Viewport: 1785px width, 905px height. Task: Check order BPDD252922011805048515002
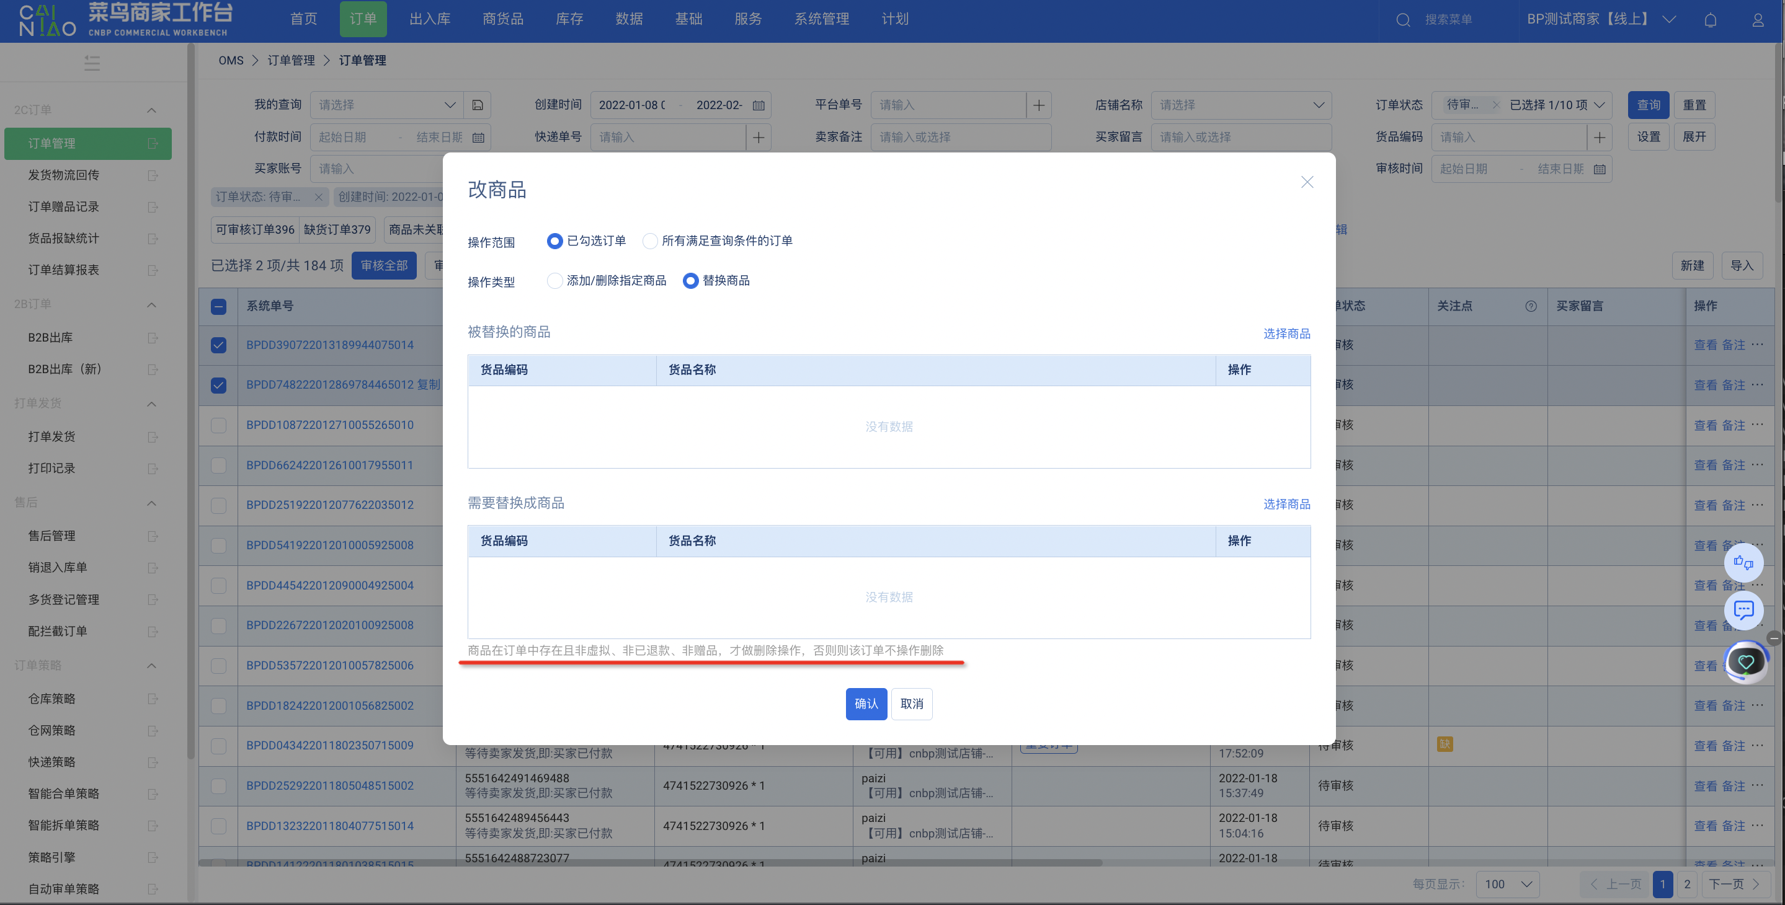click(x=218, y=786)
